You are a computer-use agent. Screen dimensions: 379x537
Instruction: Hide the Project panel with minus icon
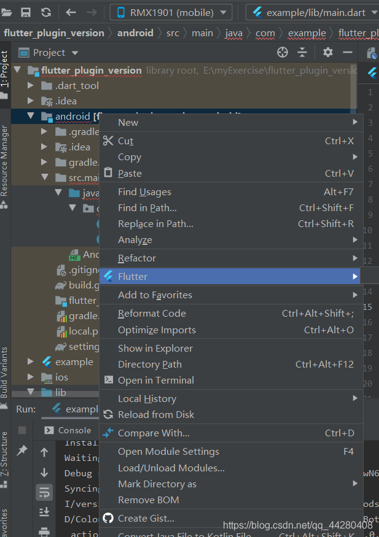348,52
